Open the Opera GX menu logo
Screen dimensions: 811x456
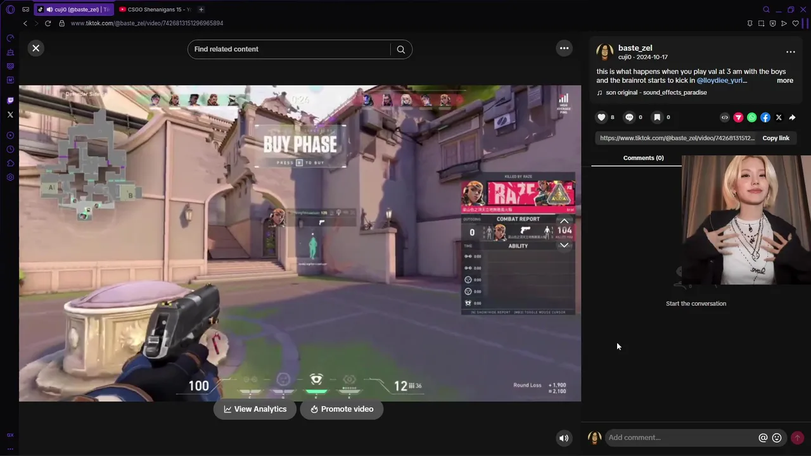[10, 9]
